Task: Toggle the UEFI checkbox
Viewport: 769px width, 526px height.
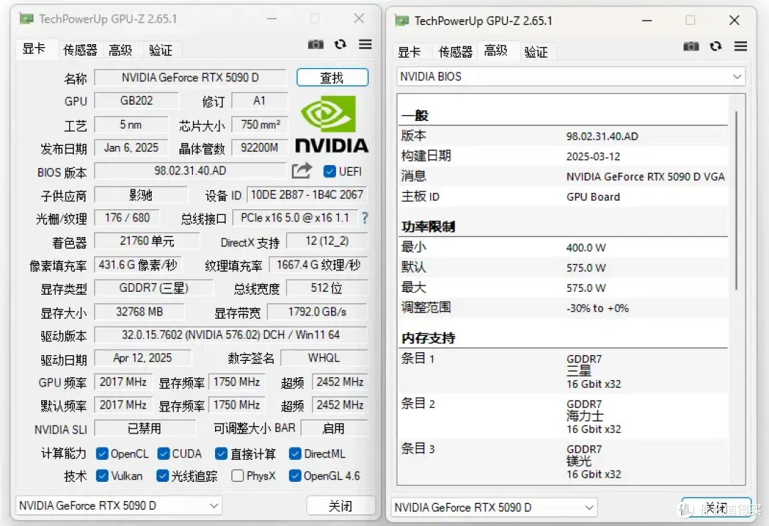Action: pyautogui.click(x=330, y=171)
